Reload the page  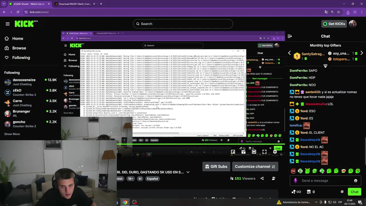(x=18, y=12)
